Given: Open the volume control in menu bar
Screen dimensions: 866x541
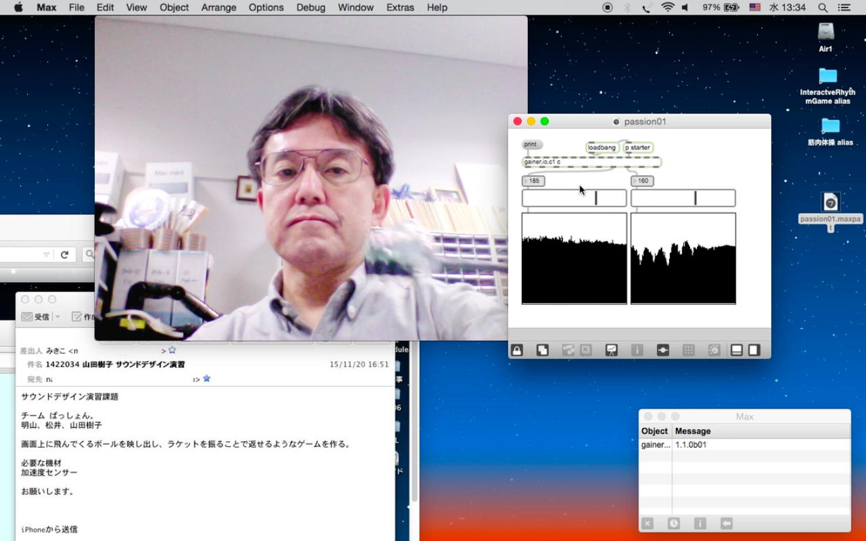Looking at the screenshot, I should tap(686, 7).
